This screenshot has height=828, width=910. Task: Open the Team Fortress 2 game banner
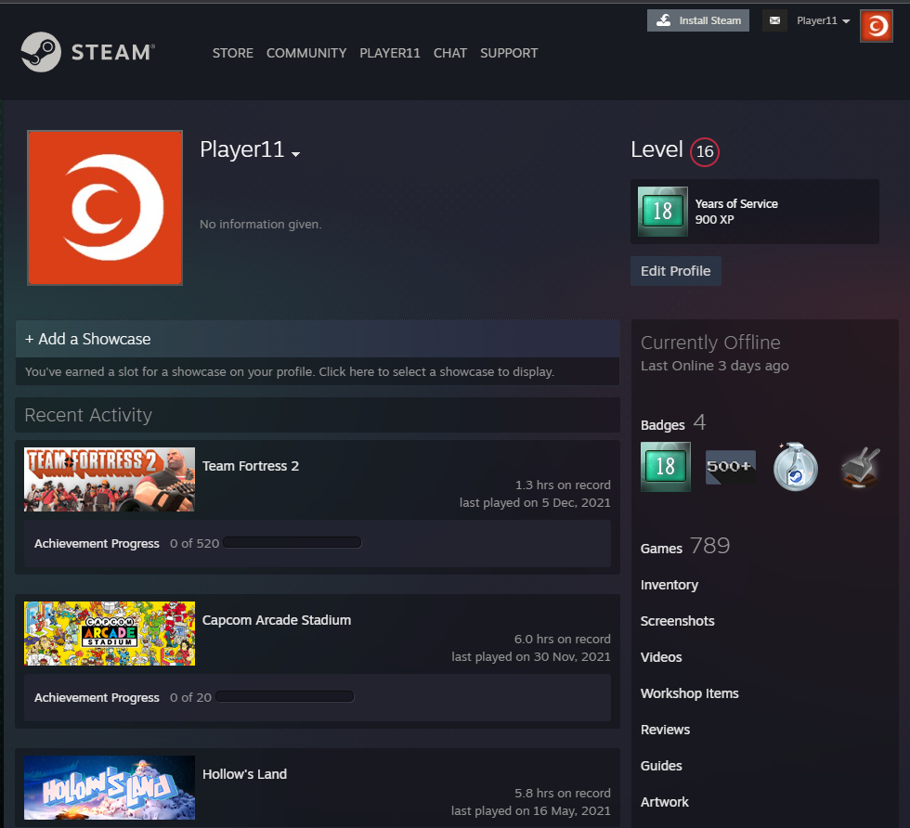110,479
